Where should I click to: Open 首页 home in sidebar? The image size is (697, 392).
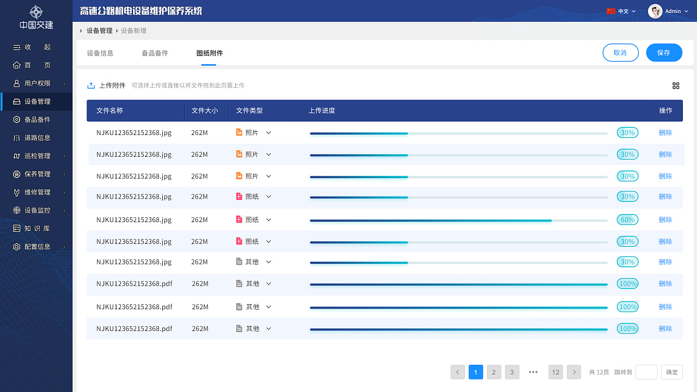(37, 65)
